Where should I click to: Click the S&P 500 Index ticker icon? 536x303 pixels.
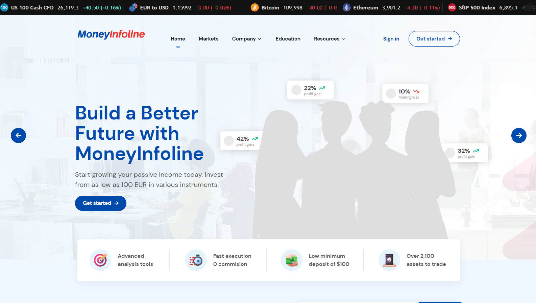tap(452, 7)
